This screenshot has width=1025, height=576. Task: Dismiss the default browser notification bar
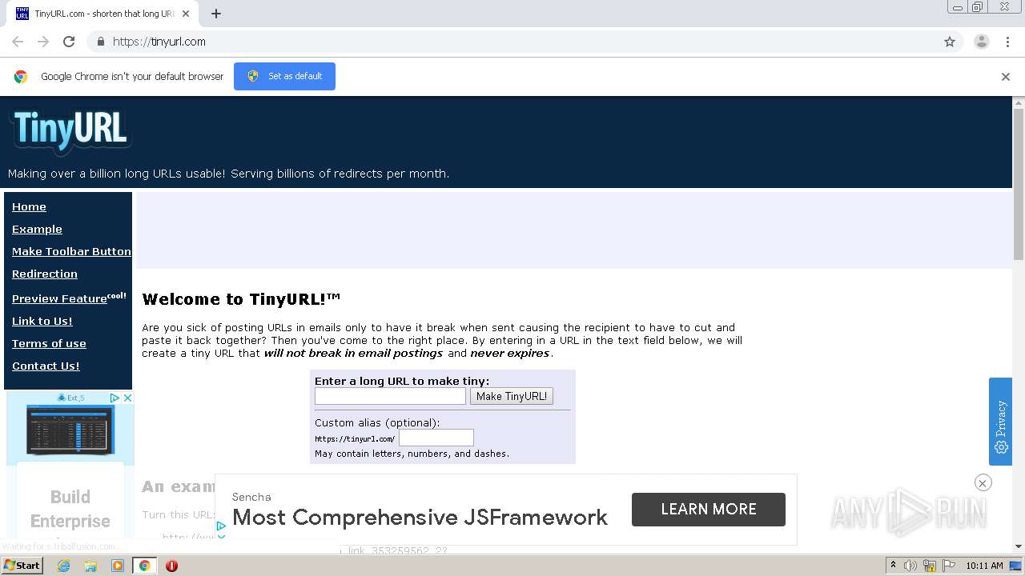[x=1006, y=77]
